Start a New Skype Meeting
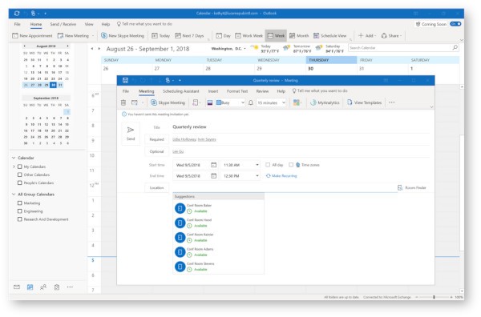The width and height of the screenshot is (481, 317). click(x=123, y=36)
